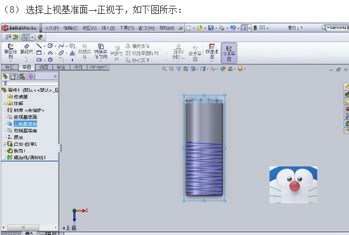This screenshot has width=349, height=235.
Task: Click the 转换实体引用 button
Action: (x=100, y=52)
